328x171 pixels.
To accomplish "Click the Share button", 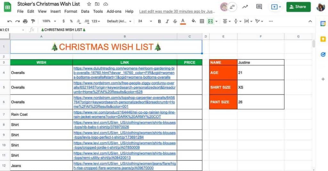I will point(298,7).
